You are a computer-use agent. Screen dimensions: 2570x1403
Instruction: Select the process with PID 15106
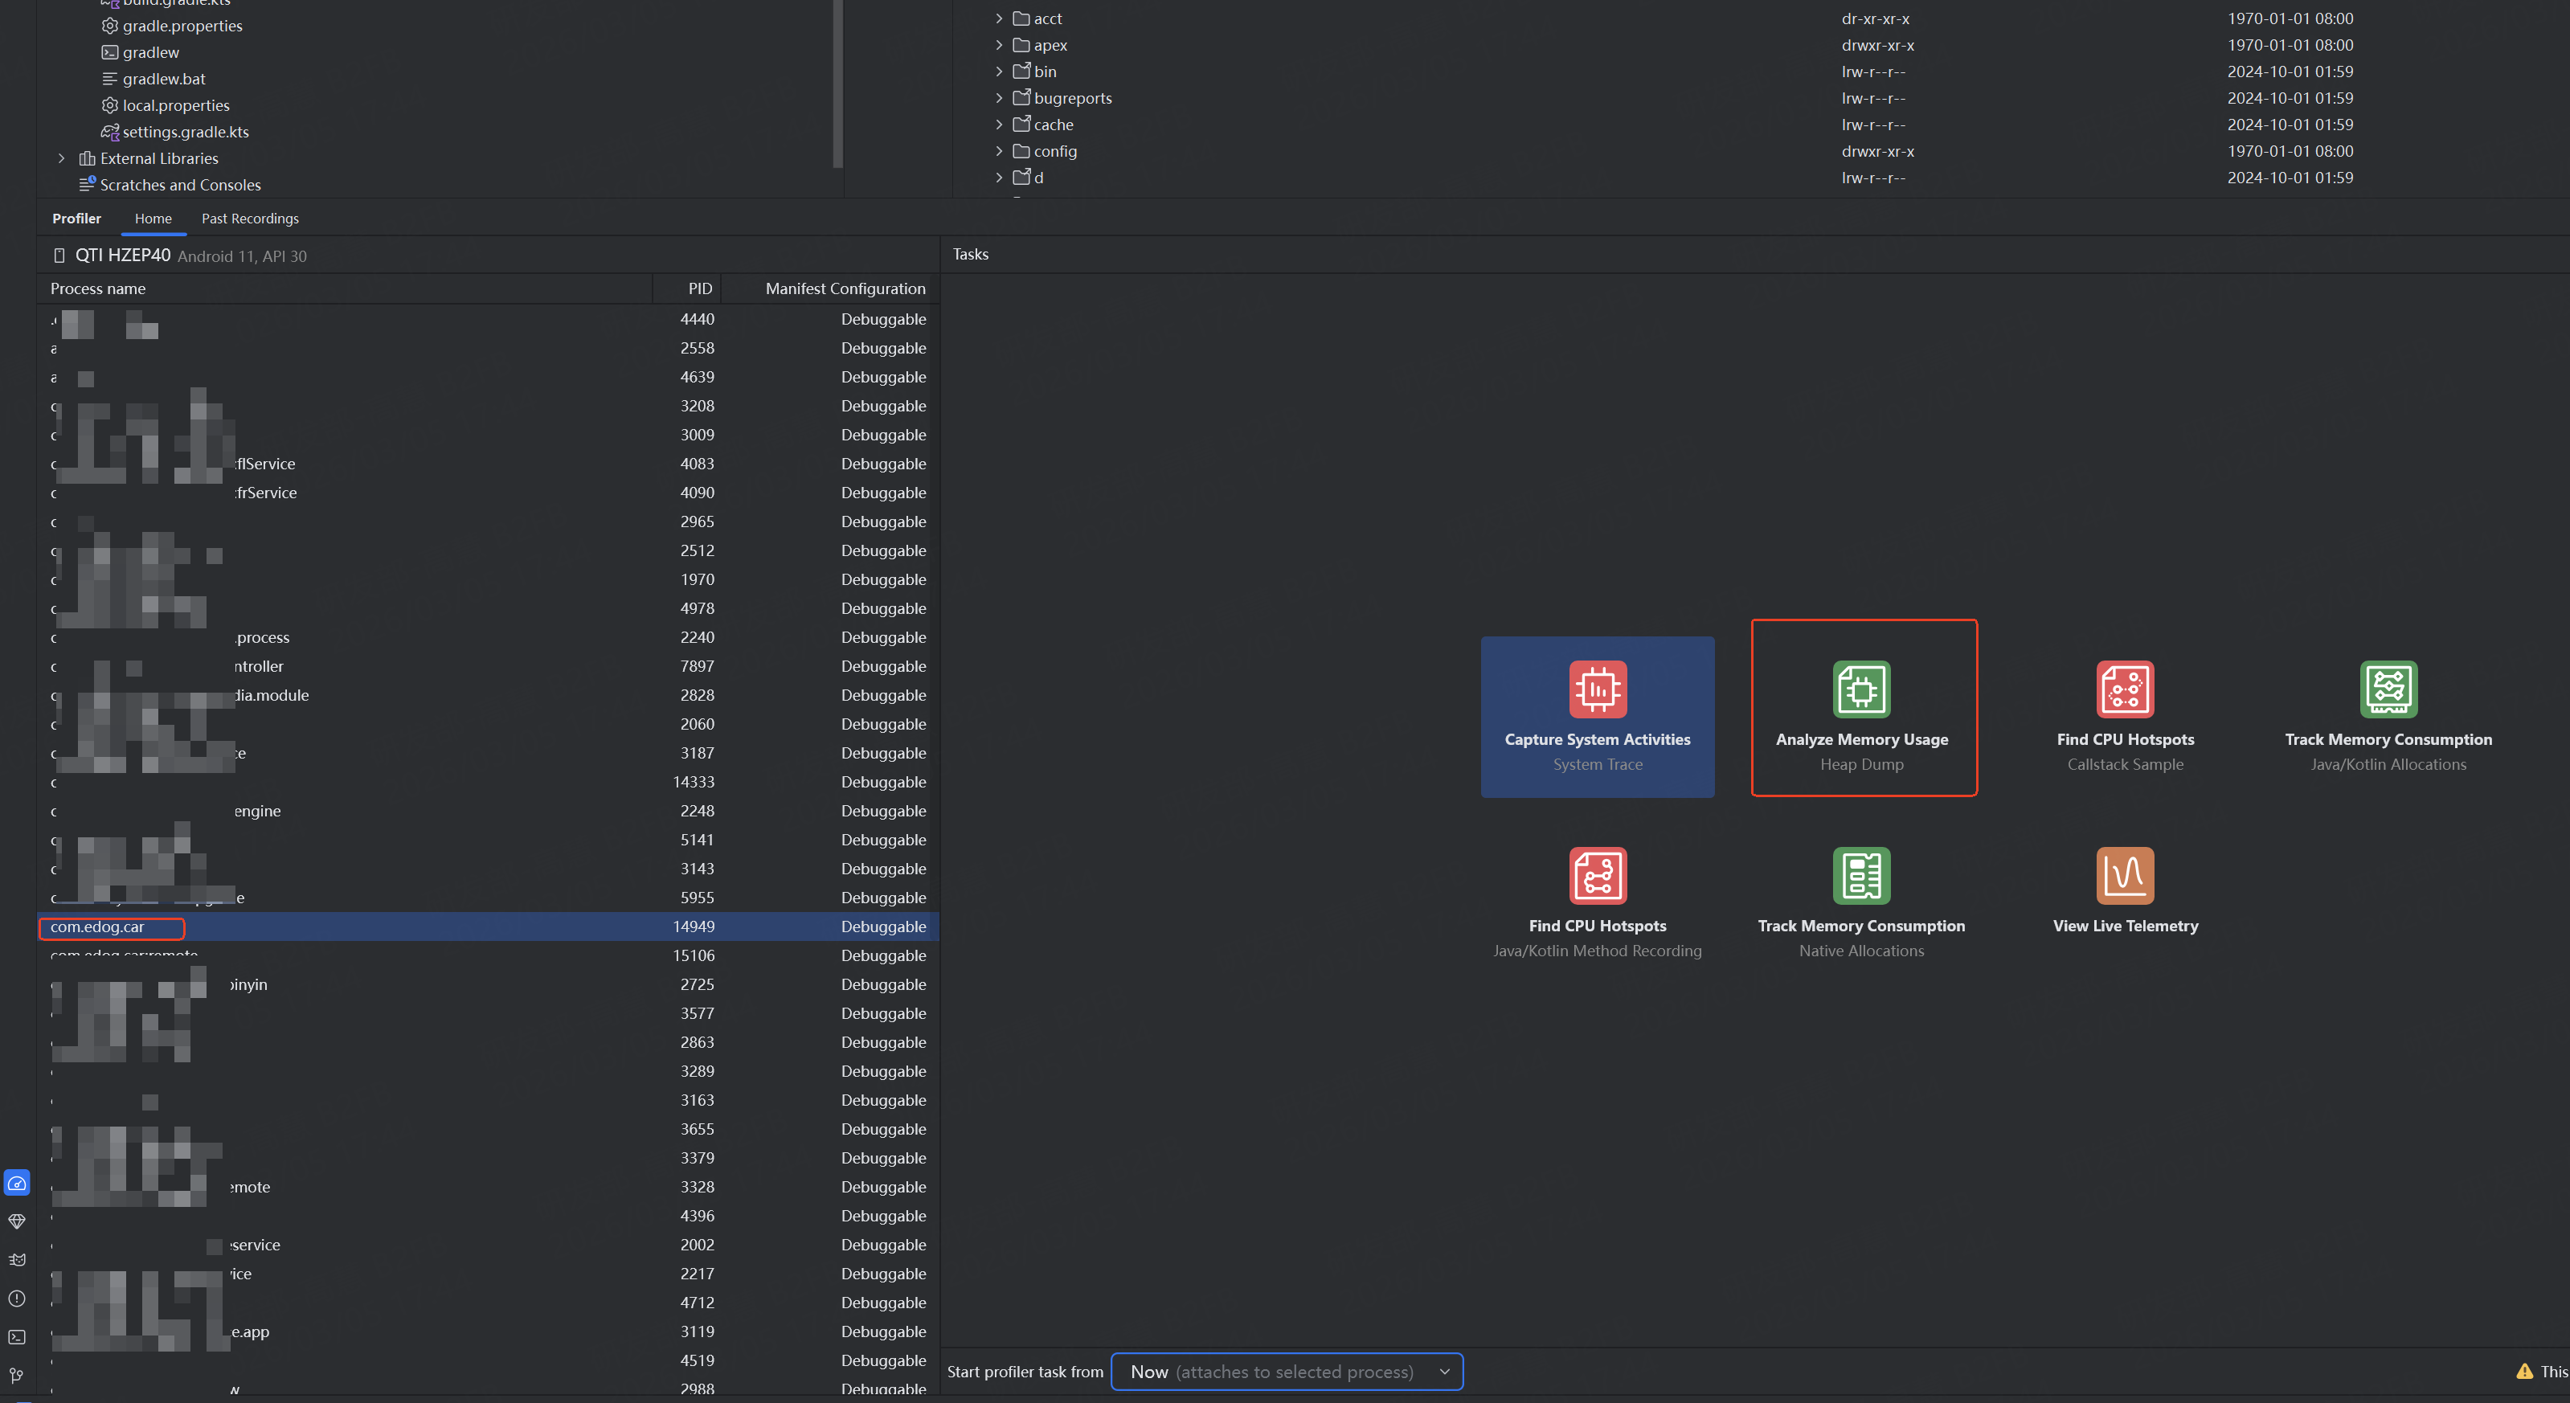[489, 955]
